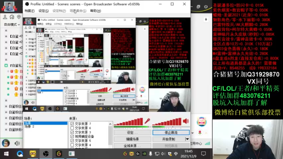Click profile avatar in chat window corner

click(9, 6)
